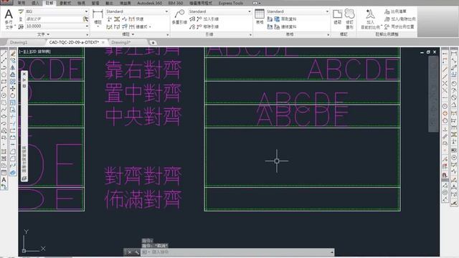Open the Express Tools ribbon tab

tap(231, 3)
